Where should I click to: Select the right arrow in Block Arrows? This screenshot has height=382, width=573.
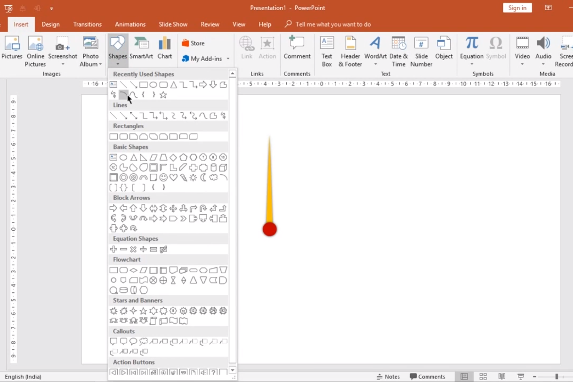113,208
